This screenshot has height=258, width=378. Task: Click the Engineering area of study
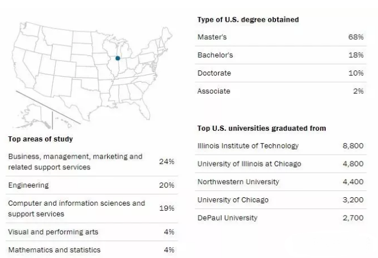click(x=92, y=185)
